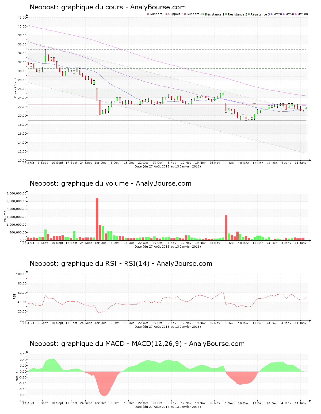Click the date range caption under MACD chart
The width and height of the screenshot is (321, 414).
coord(167,407)
